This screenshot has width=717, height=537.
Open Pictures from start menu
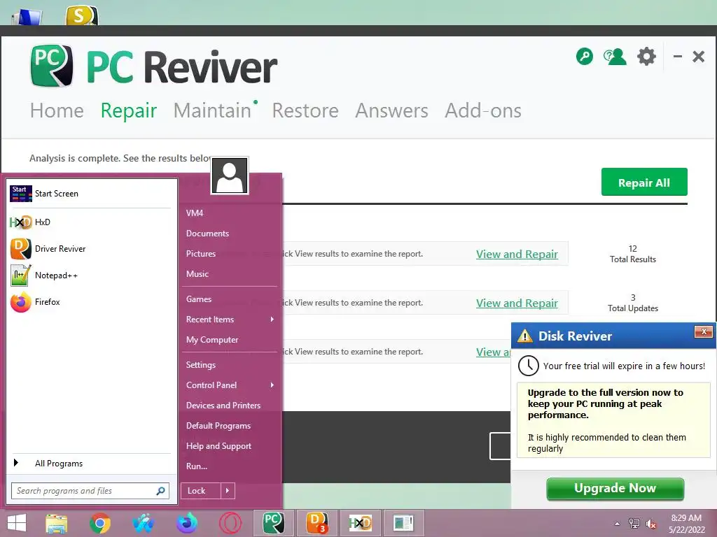201,253
